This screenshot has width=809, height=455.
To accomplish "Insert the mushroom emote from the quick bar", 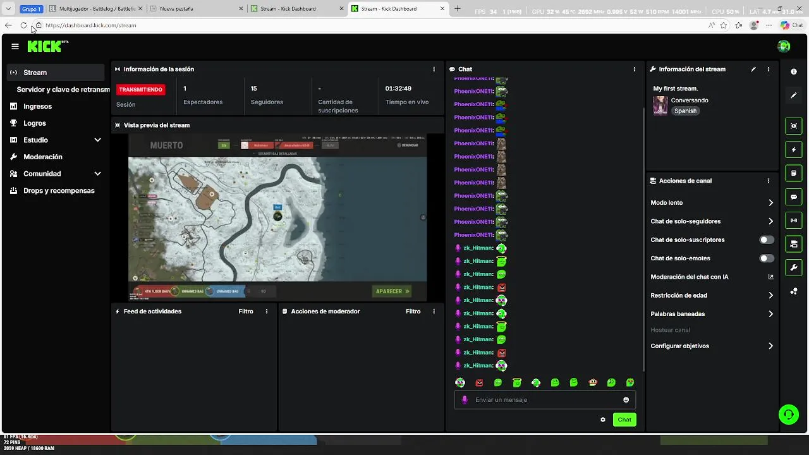I will coord(593,382).
